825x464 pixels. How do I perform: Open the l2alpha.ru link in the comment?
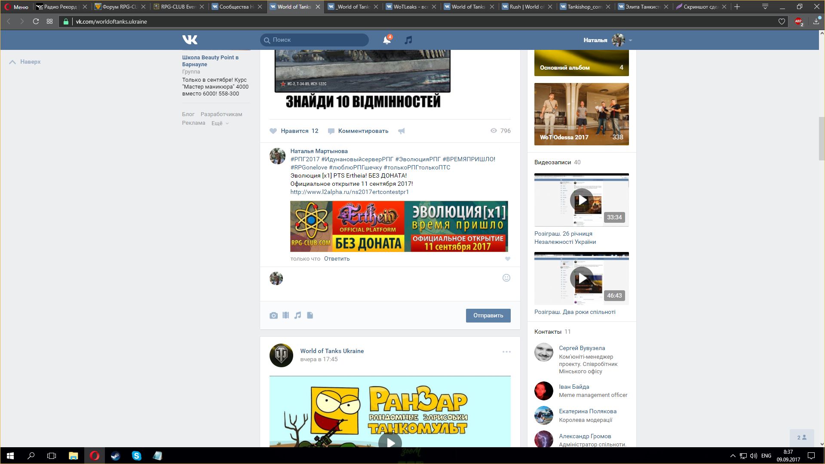(x=350, y=192)
